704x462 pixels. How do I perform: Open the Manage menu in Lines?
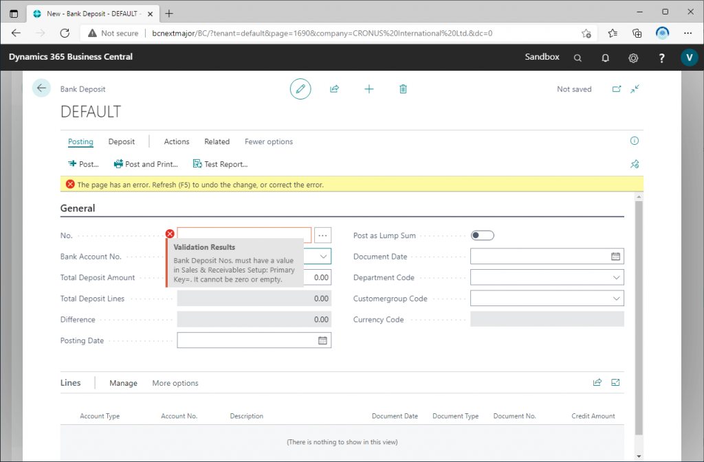tap(124, 383)
